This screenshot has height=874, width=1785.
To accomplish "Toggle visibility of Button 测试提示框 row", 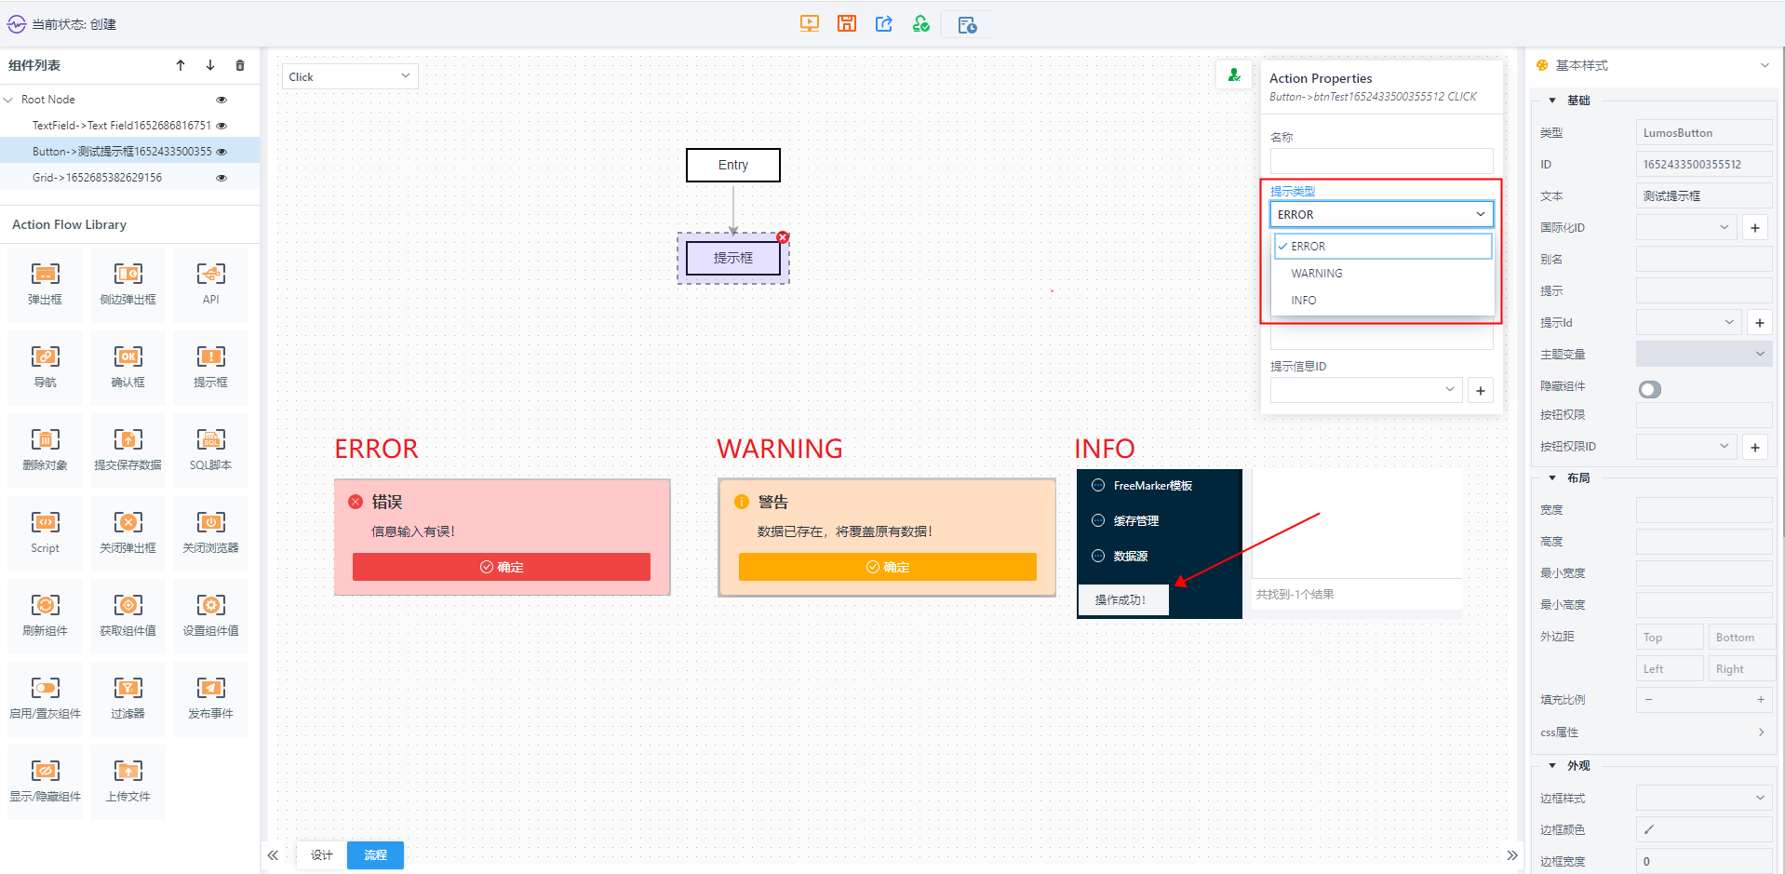I will click(x=221, y=152).
